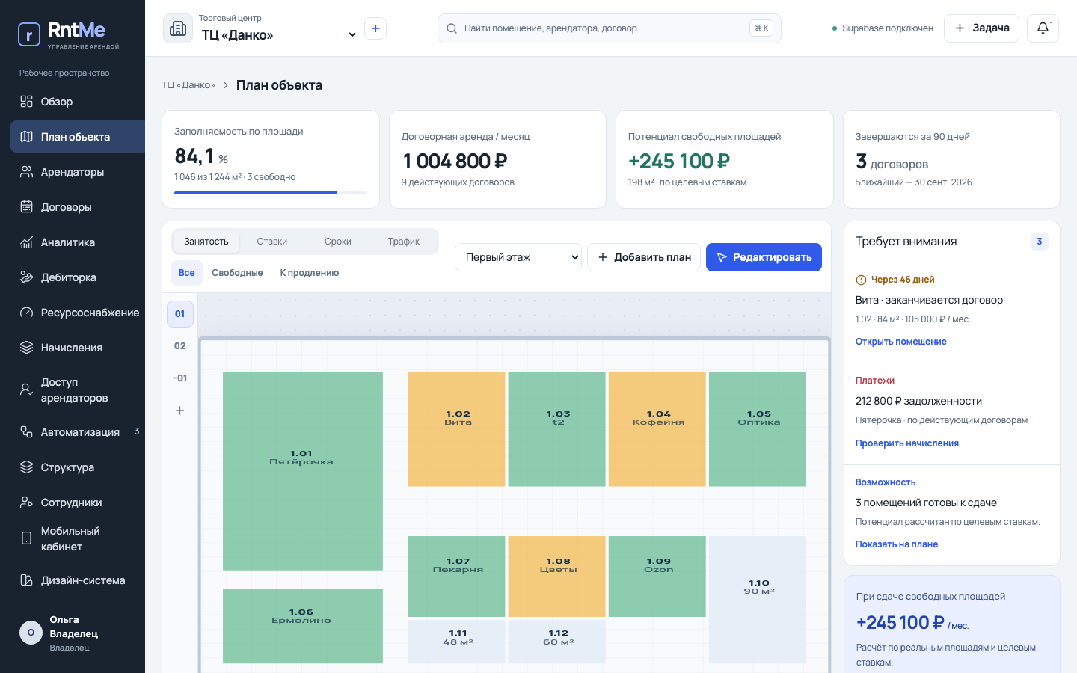Click the Арендаторы people icon
The width and height of the screenshot is (1077, 673).
[x=26, y=172]
